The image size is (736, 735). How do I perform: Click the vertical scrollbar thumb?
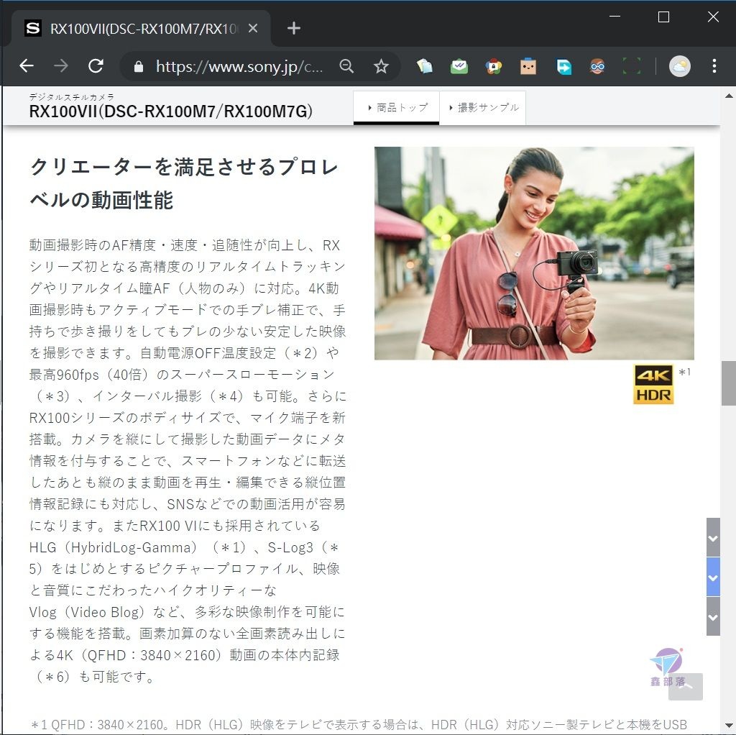[729, 383]
